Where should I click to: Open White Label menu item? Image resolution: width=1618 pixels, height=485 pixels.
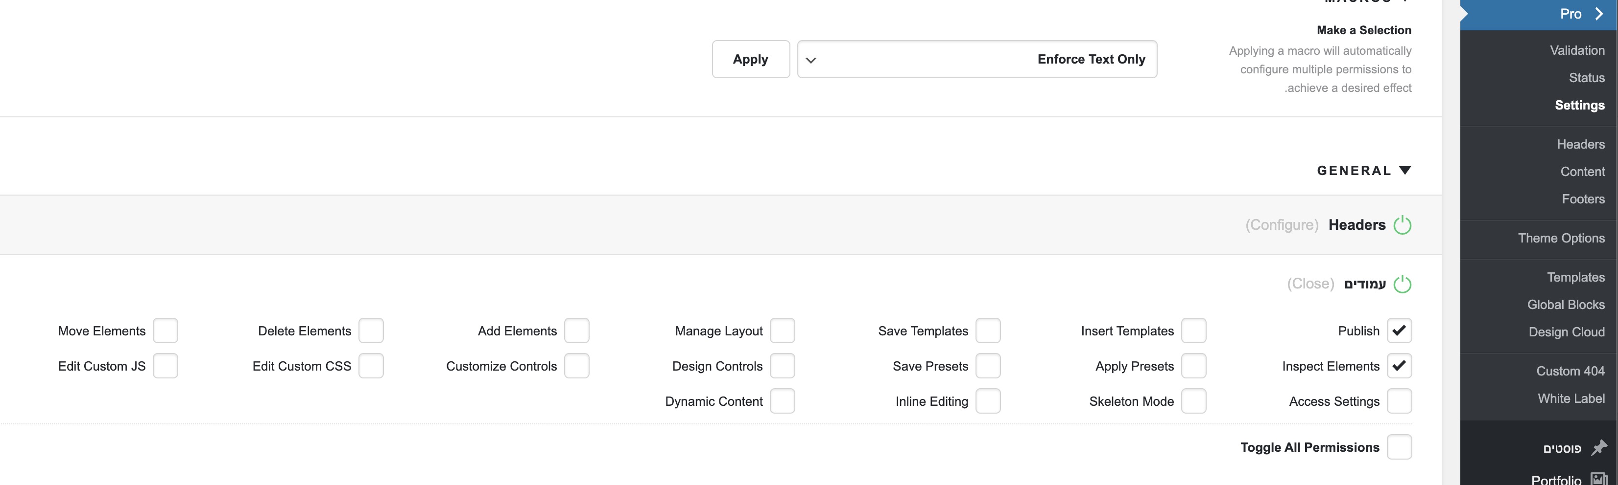click(x=1571, y=398)
